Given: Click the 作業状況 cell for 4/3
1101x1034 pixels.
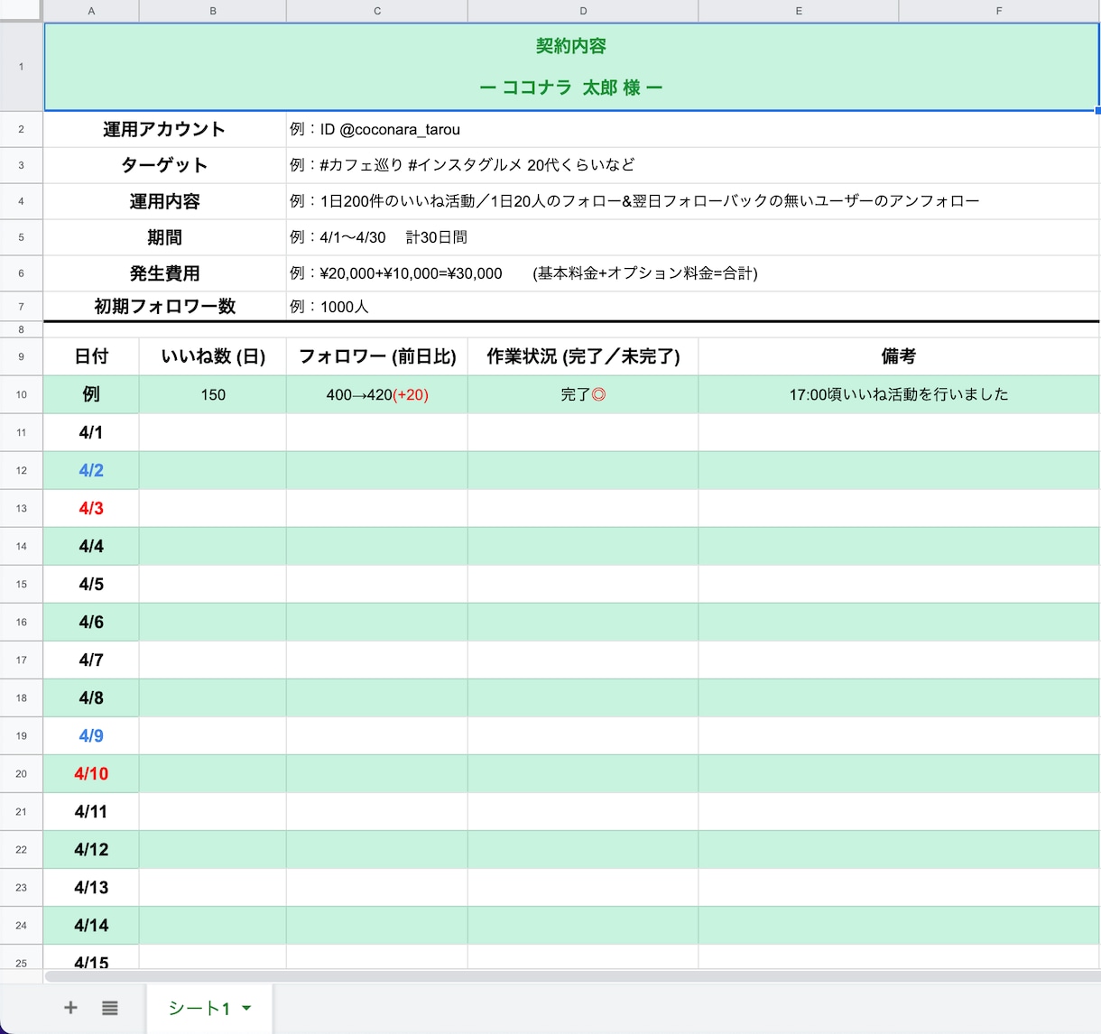Looking at the screenshot, I should point(583,508).
